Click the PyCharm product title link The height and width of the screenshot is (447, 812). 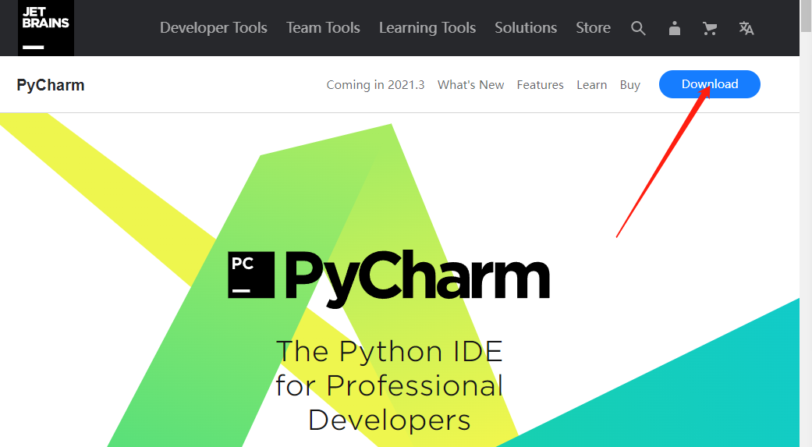50,85
